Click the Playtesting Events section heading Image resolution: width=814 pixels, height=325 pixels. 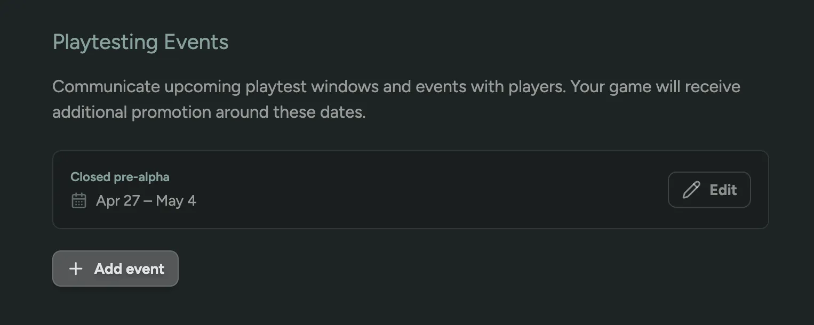[x=140, y=42]
